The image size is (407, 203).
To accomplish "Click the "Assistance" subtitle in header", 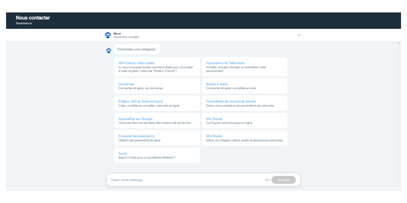I will tap(24, 23).
